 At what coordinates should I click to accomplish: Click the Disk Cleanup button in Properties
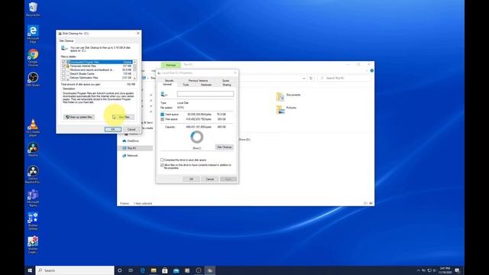[224, 147]
